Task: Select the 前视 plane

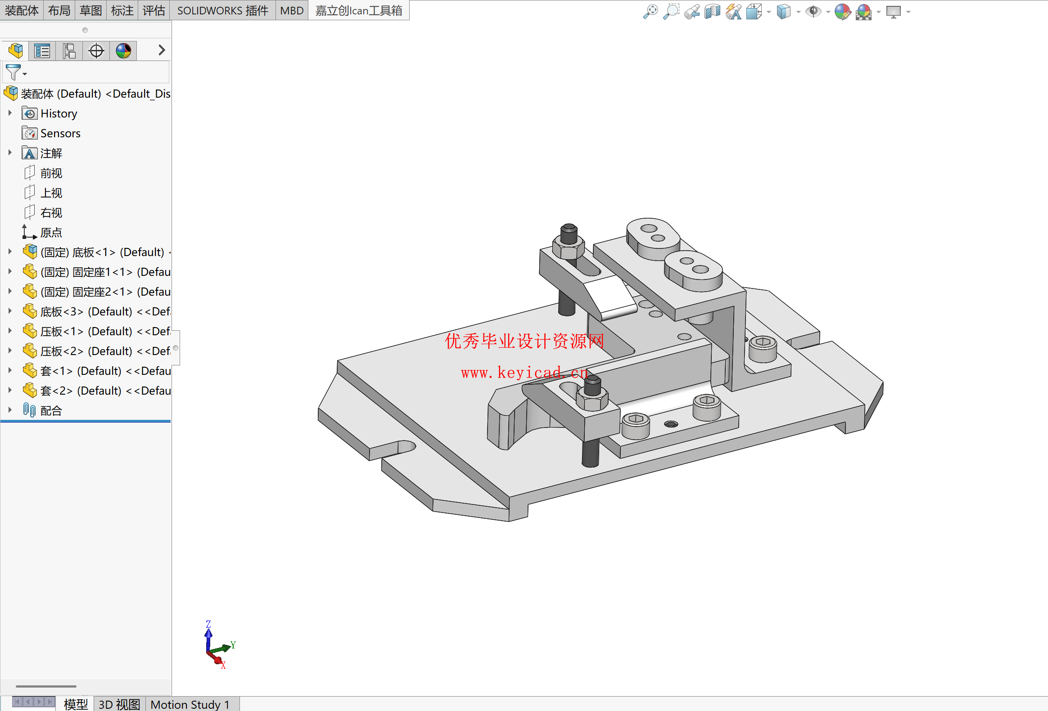Action: coord(43,173)
